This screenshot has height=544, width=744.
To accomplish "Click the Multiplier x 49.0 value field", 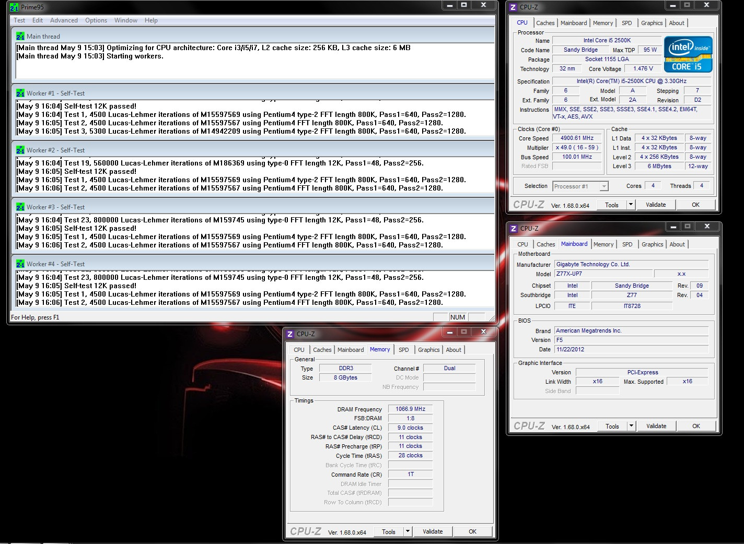I will point(577,148).
